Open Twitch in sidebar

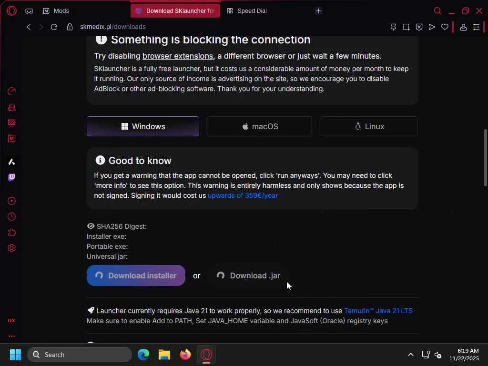coord(11,177)
